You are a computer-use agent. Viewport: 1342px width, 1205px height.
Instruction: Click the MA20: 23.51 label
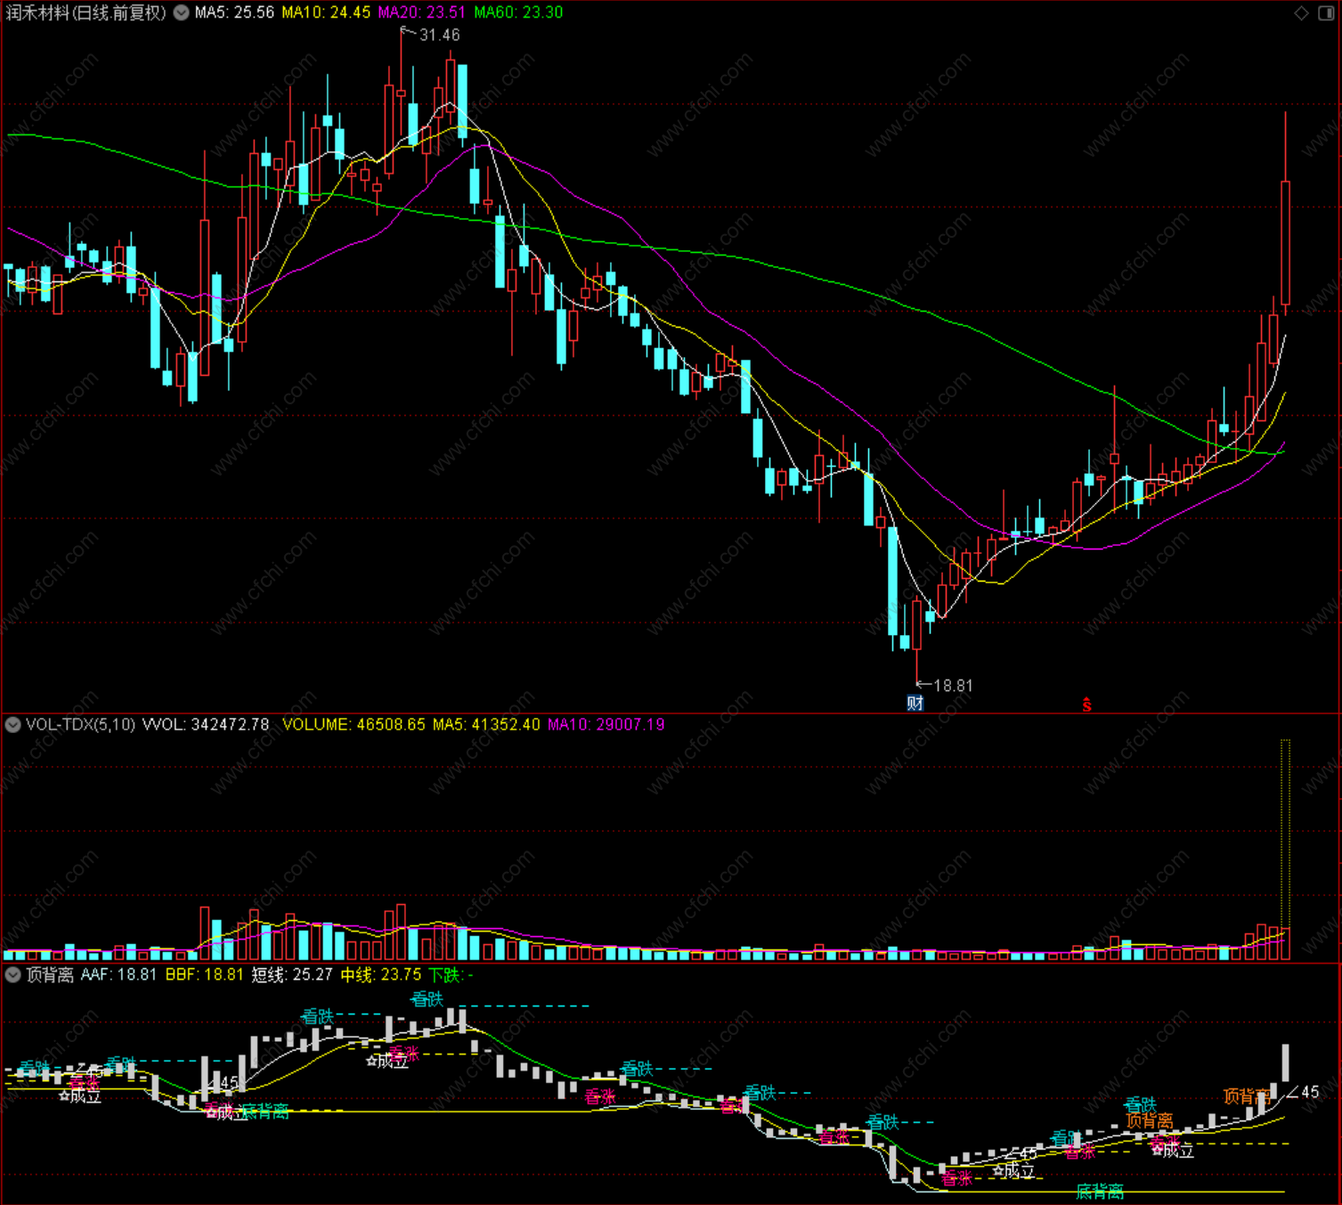[x=422, y=12]
